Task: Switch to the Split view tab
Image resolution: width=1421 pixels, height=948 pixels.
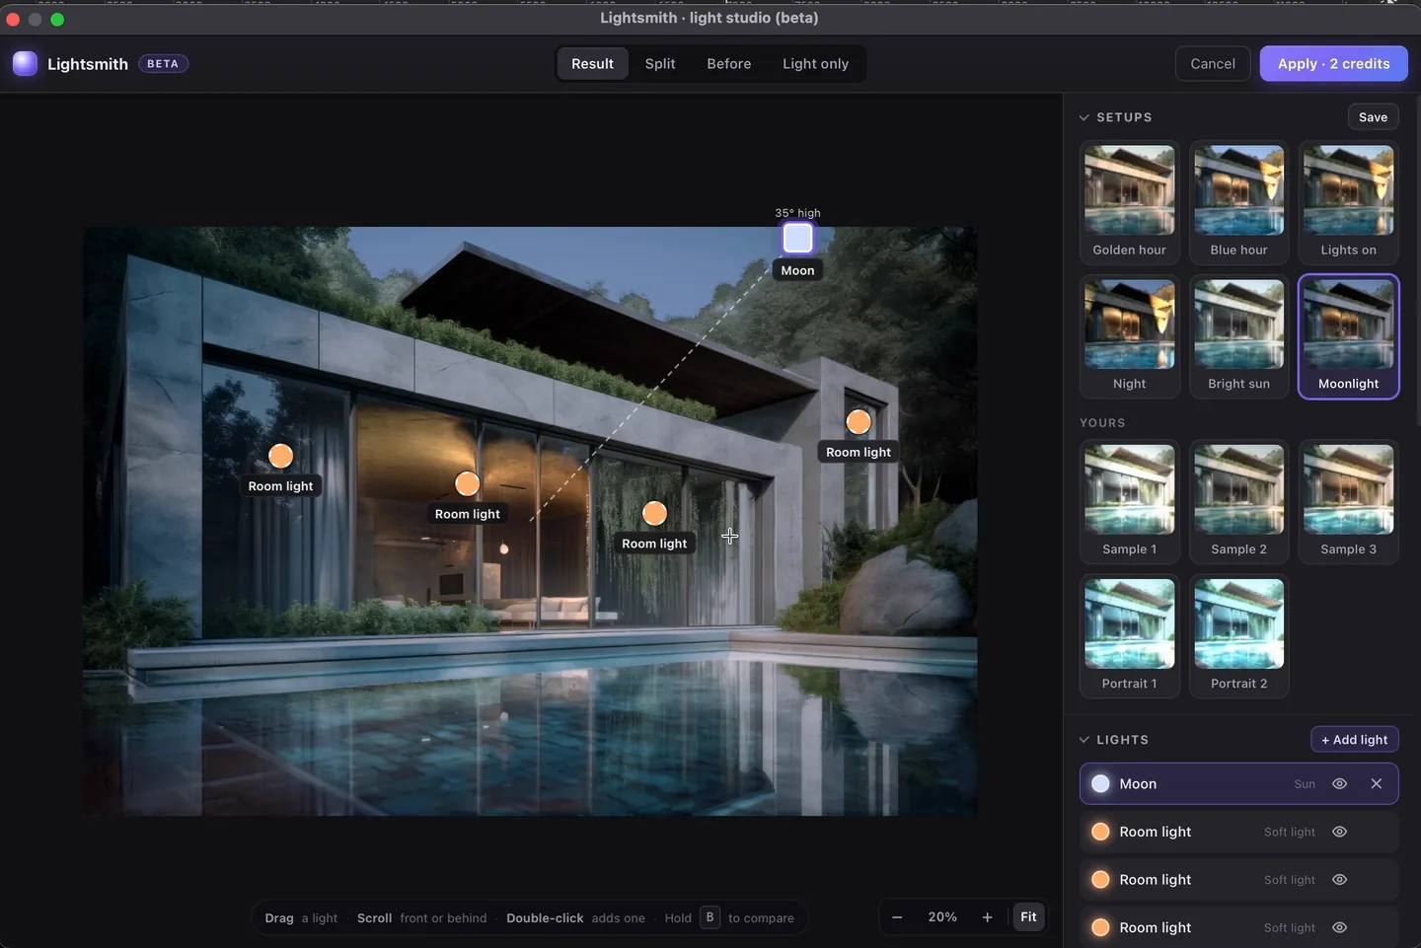Action: (660, 64)
